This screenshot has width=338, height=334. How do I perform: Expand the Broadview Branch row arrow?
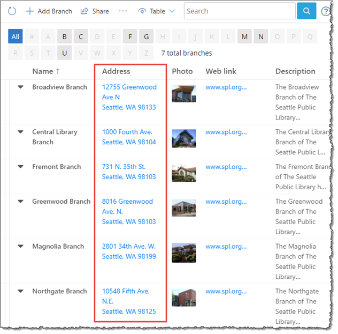click(21, 87)
